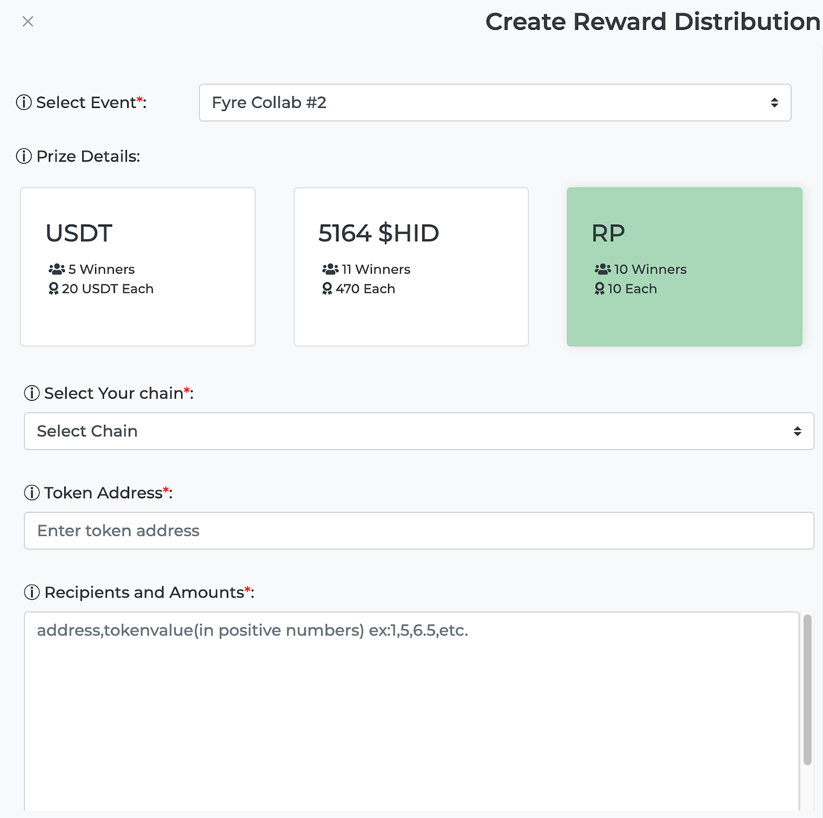Click the award ribbon icon in RP card

point(599,288)
